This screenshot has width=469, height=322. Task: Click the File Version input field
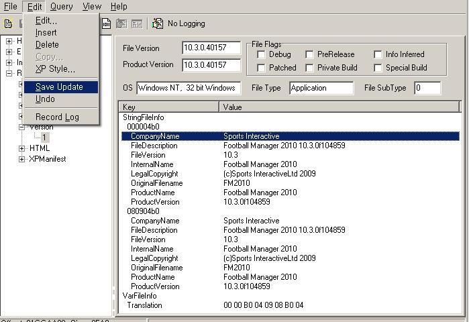[x=211, y=48]
